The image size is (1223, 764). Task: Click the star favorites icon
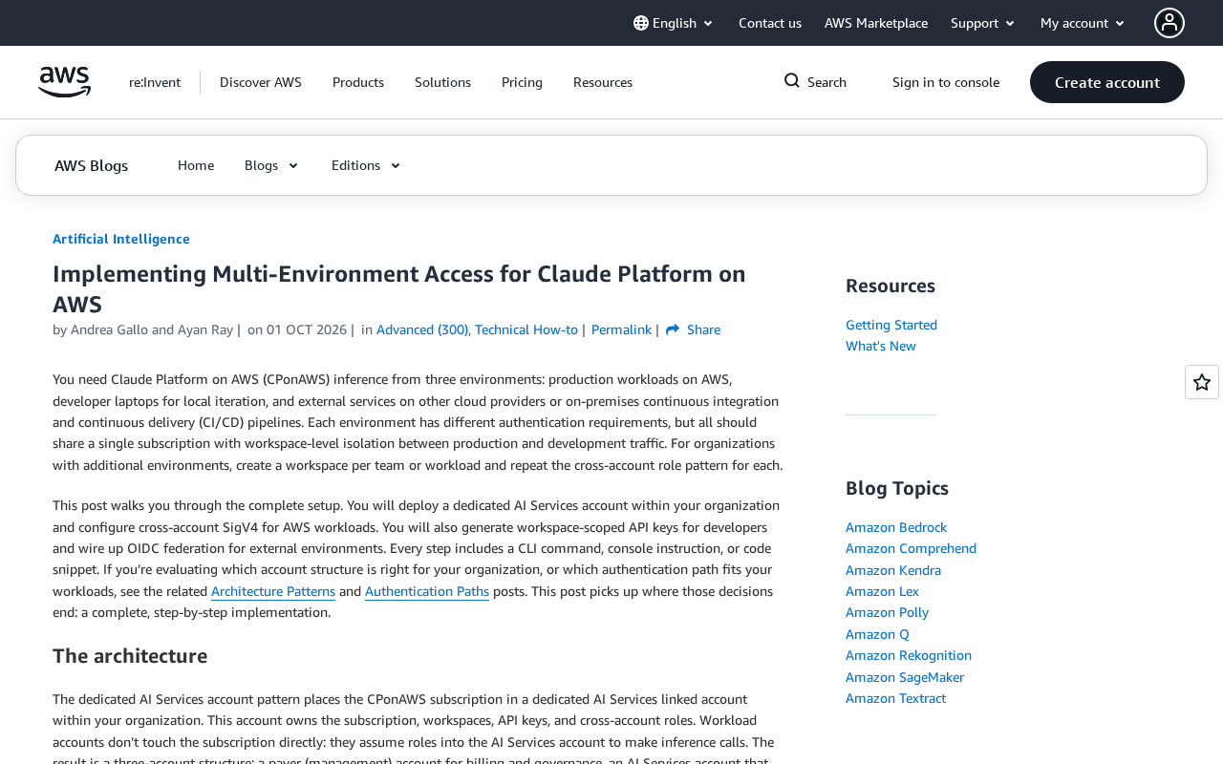point(1202,382)
